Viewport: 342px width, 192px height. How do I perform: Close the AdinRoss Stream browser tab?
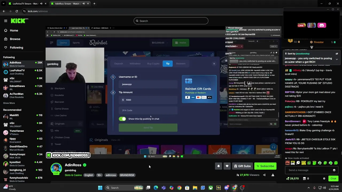[88, 3]
